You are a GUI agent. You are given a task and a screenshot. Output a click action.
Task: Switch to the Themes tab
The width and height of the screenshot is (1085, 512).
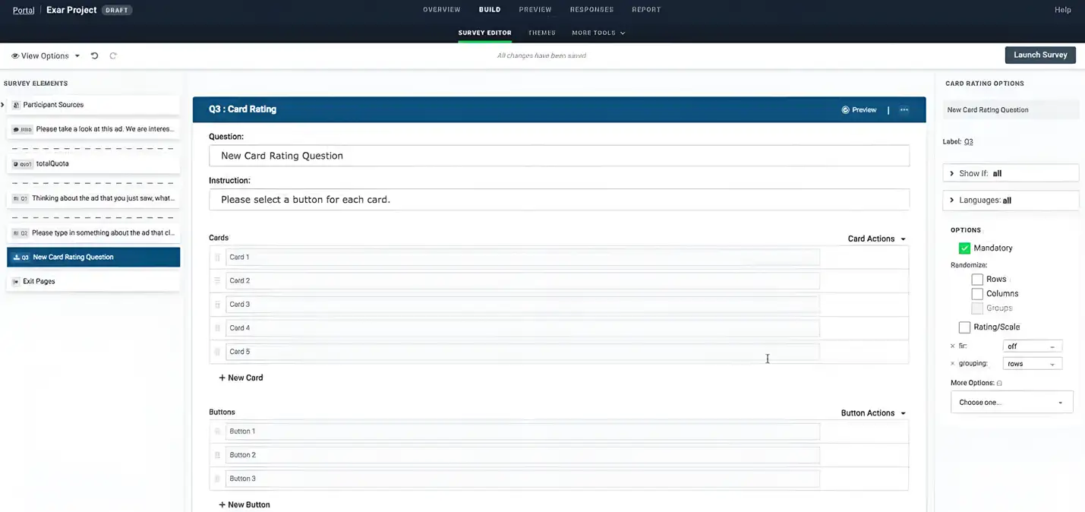click(541, 33)
